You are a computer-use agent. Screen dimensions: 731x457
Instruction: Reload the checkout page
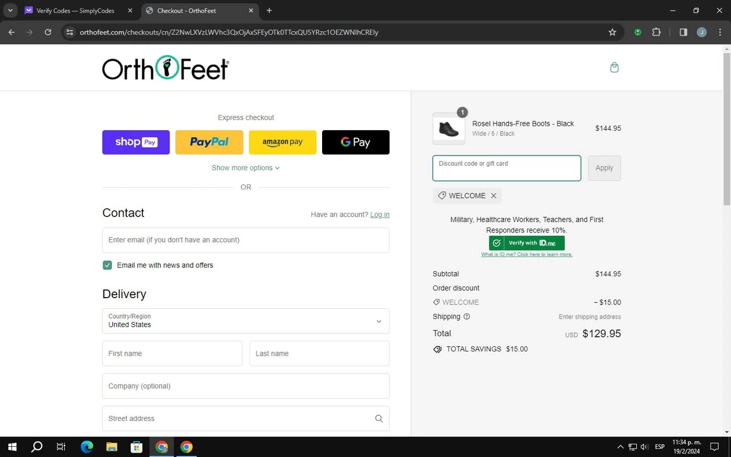click(48, 32)
